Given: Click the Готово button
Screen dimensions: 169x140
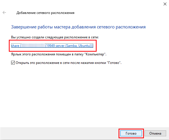Looking at the screenshot, I should pos(131,133).
